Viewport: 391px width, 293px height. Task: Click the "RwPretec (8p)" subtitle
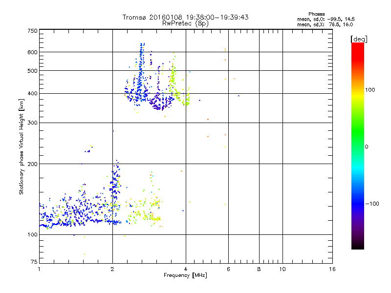185,23
